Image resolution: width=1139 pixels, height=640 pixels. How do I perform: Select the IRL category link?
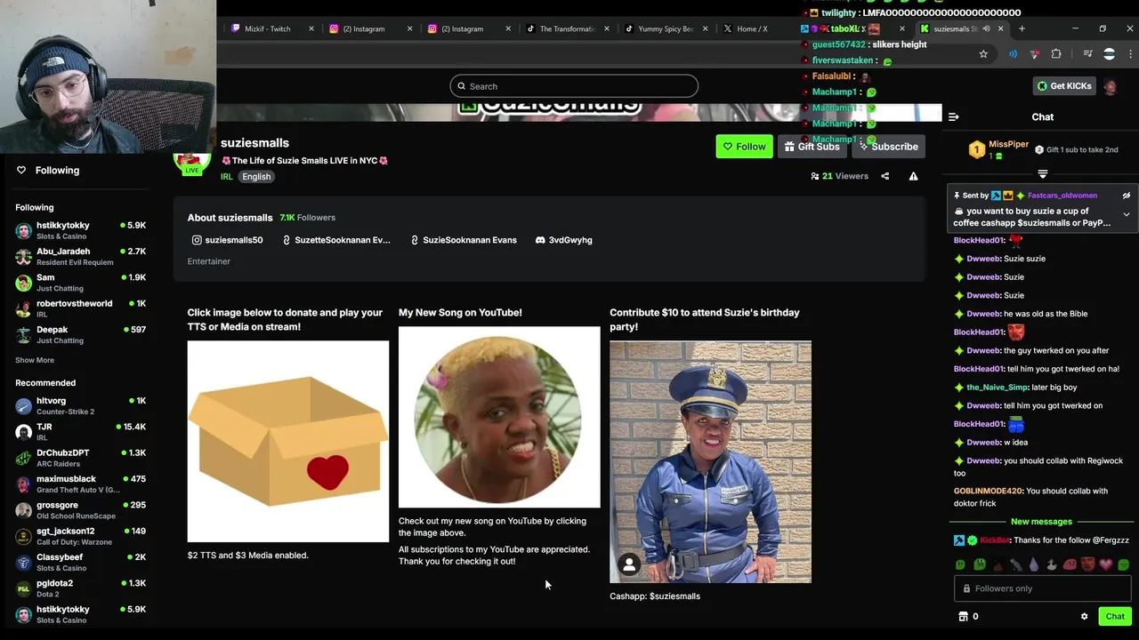(x=227, y=177)
